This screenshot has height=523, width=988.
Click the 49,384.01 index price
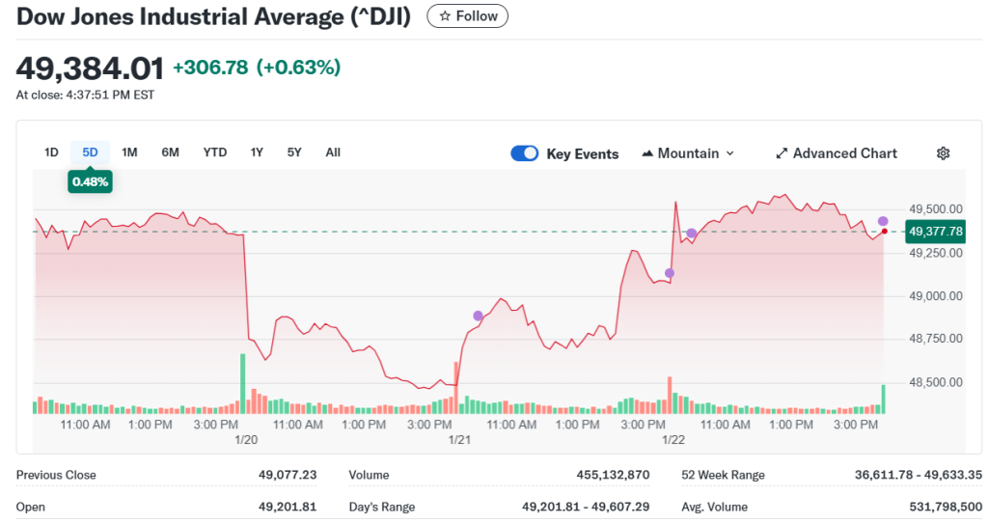90,69
